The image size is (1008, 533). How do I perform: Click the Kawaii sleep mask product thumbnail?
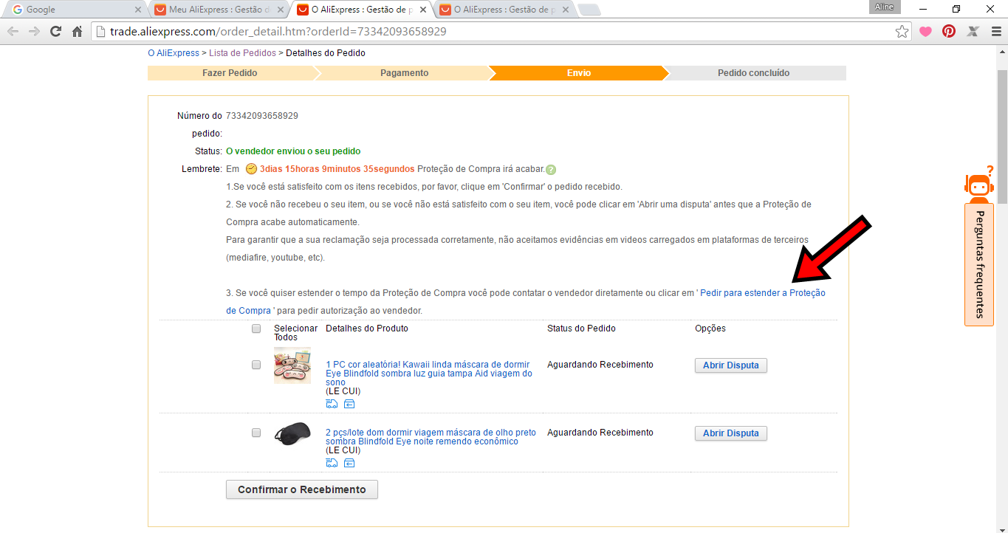tap(292, 365)
